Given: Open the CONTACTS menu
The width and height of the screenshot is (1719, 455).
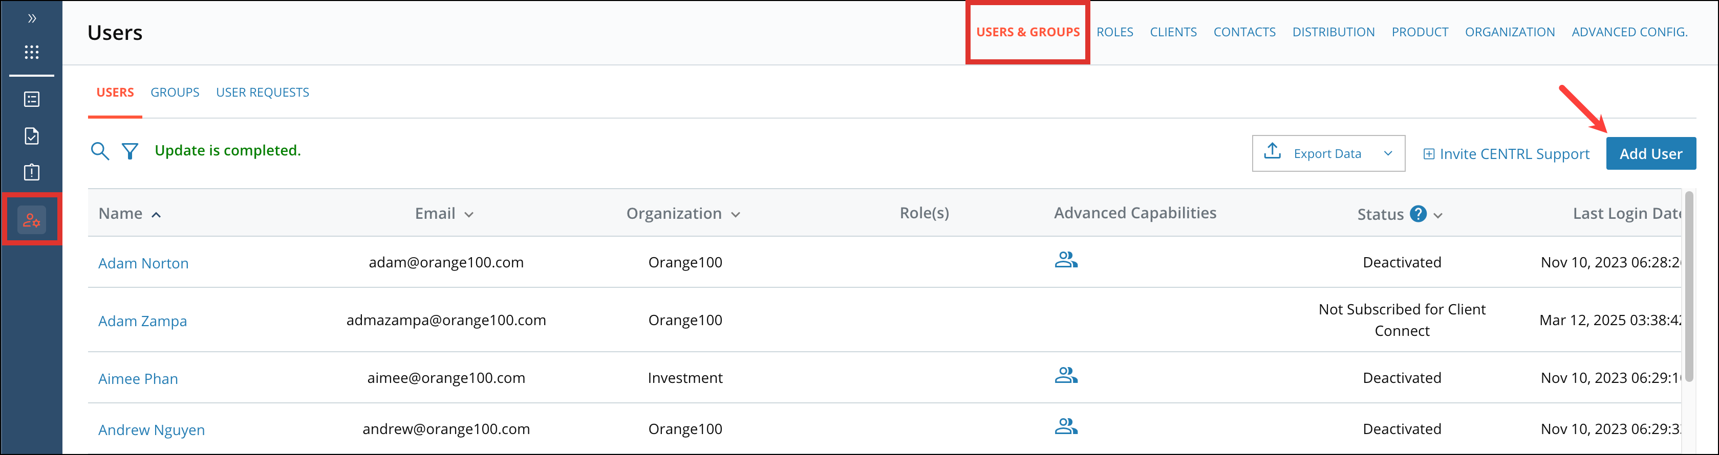Looking at the screenshot, I should click(x=1244, y=32).
